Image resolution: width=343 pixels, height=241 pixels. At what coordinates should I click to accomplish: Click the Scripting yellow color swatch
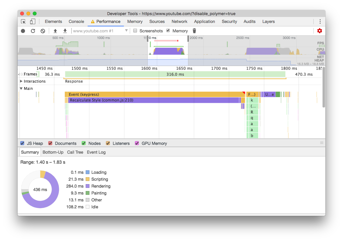[88, 179]
